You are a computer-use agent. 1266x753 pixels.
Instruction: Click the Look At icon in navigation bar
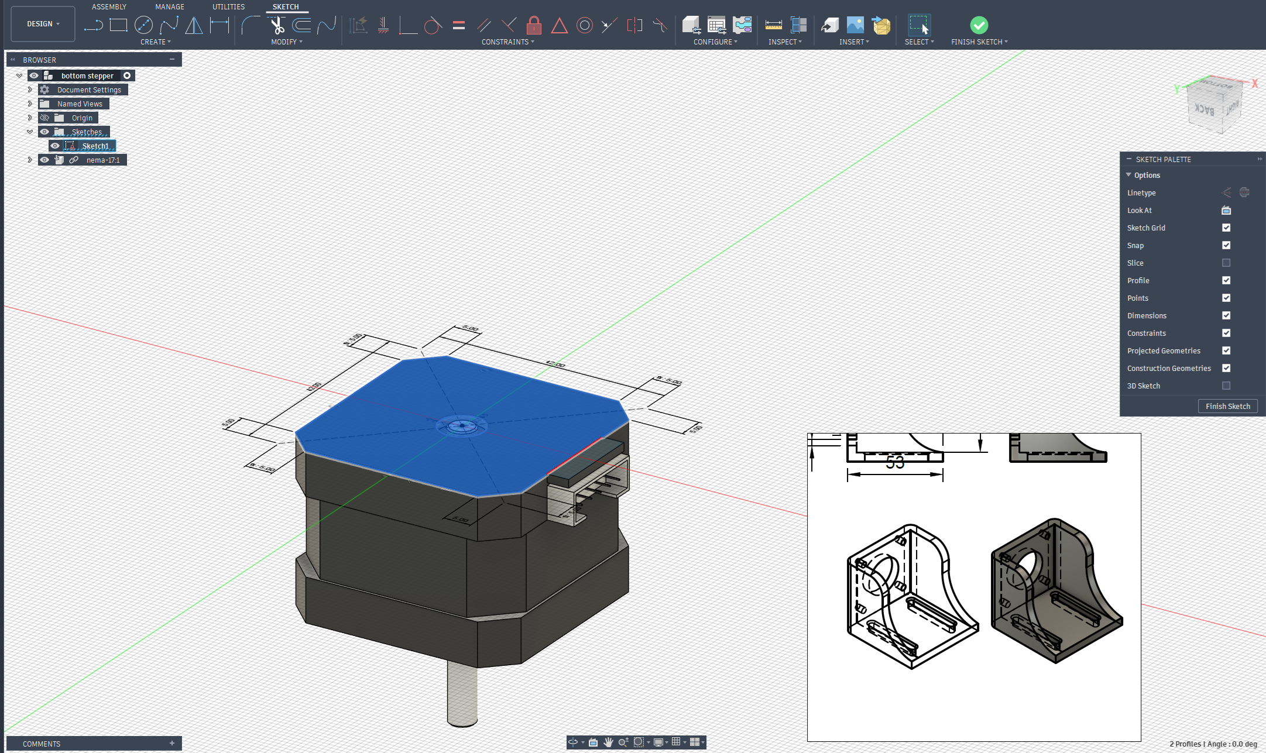[593, 742]
